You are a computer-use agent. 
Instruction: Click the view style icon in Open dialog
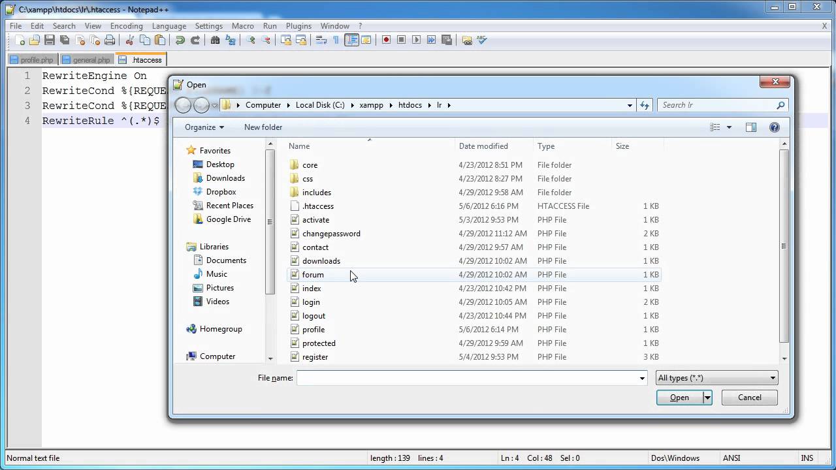tap(715, 127)
